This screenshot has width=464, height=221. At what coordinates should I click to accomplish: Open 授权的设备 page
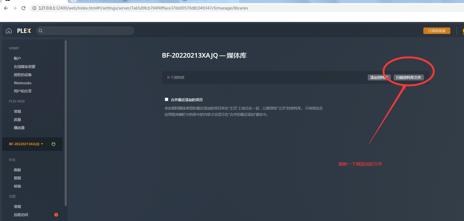pyautogui.click(x=23, y=75)
